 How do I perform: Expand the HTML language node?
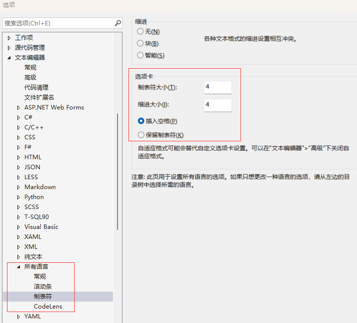click(18, 157)
